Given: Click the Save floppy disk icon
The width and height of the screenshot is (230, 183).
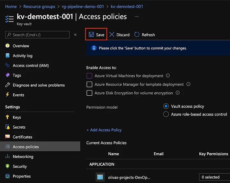Looking at the screenshot, I should (91, 35).
